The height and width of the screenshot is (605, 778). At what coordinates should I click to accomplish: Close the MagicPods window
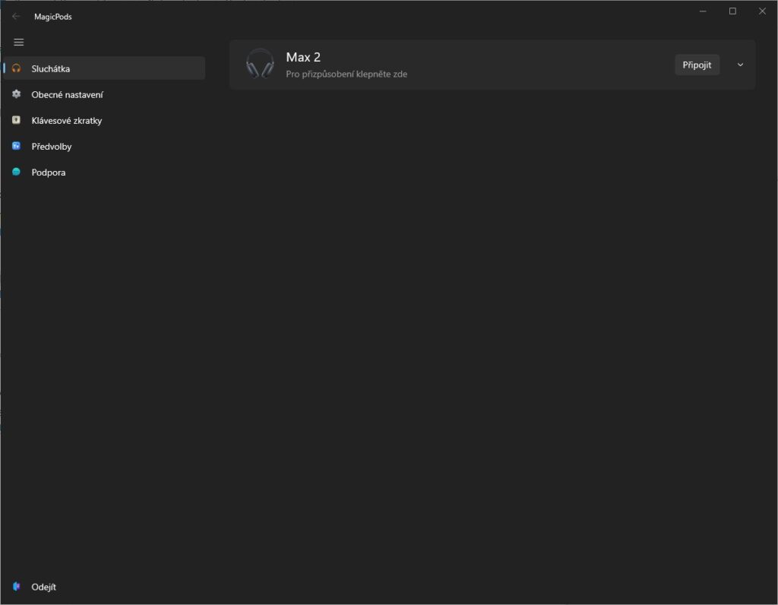tap(762, 11)
